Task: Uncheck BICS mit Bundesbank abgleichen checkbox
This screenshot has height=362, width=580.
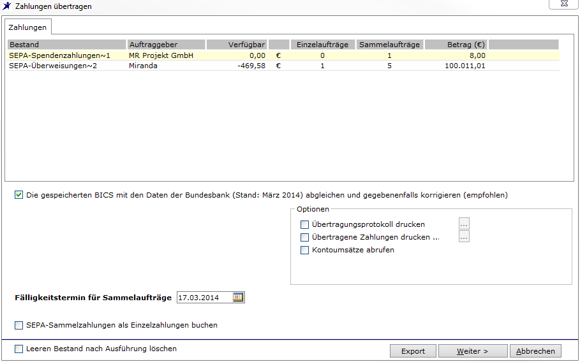Action: (19, 195)
